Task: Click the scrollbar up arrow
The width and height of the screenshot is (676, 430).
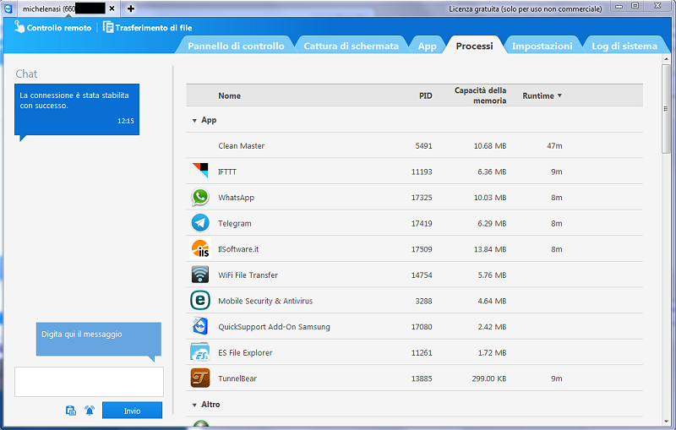Action: [x=666, y=59]
